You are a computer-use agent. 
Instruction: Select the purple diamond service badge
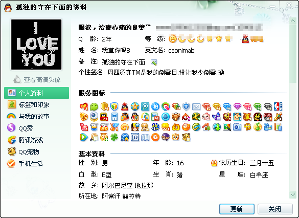pos(237,107)
